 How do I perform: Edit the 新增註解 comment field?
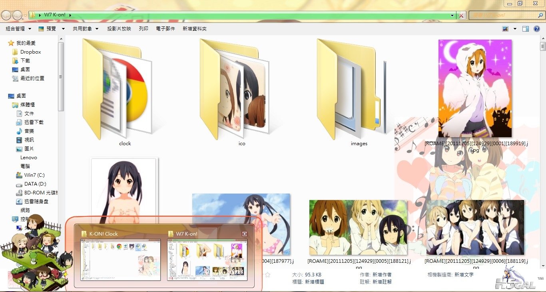382,282
